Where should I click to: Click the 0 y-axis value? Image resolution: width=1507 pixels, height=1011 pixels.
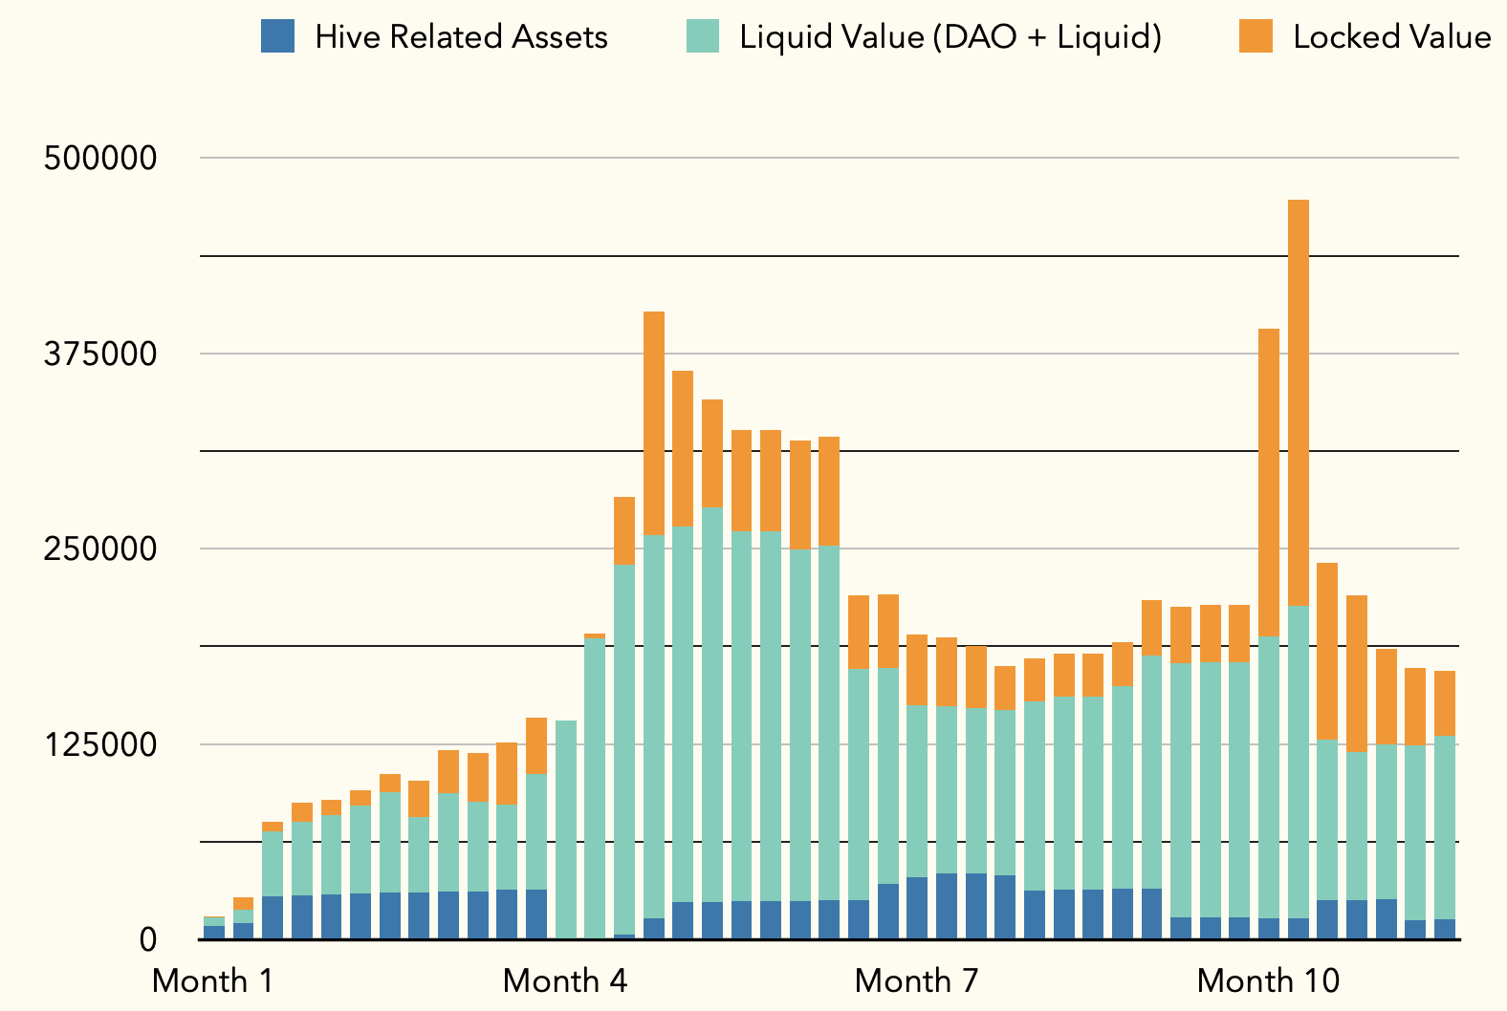[148, 939]
